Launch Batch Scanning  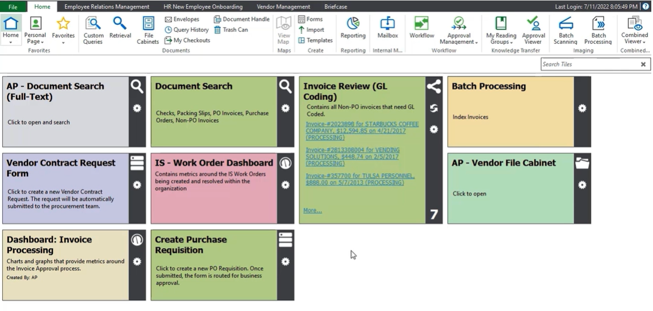click(x=566, y=30)
